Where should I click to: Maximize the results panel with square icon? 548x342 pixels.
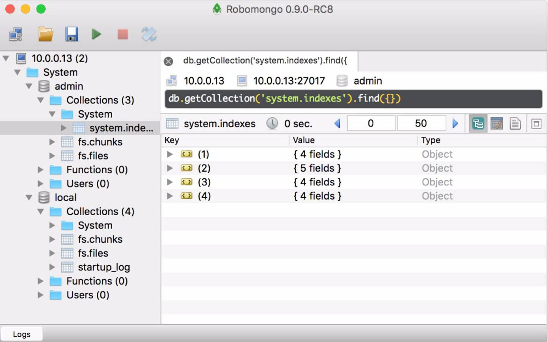(536, 124)
